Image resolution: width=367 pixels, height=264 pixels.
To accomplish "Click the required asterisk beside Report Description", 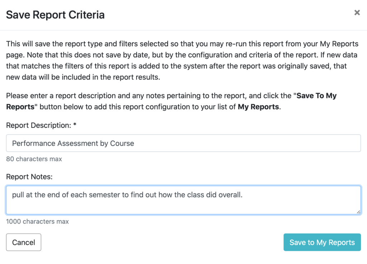I will pyautogui.click(x=75, y=124).
